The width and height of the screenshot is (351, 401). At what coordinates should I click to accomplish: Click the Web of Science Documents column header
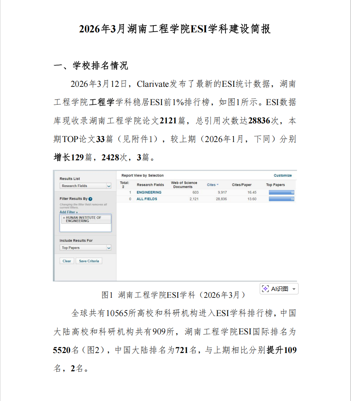(184, 185)
